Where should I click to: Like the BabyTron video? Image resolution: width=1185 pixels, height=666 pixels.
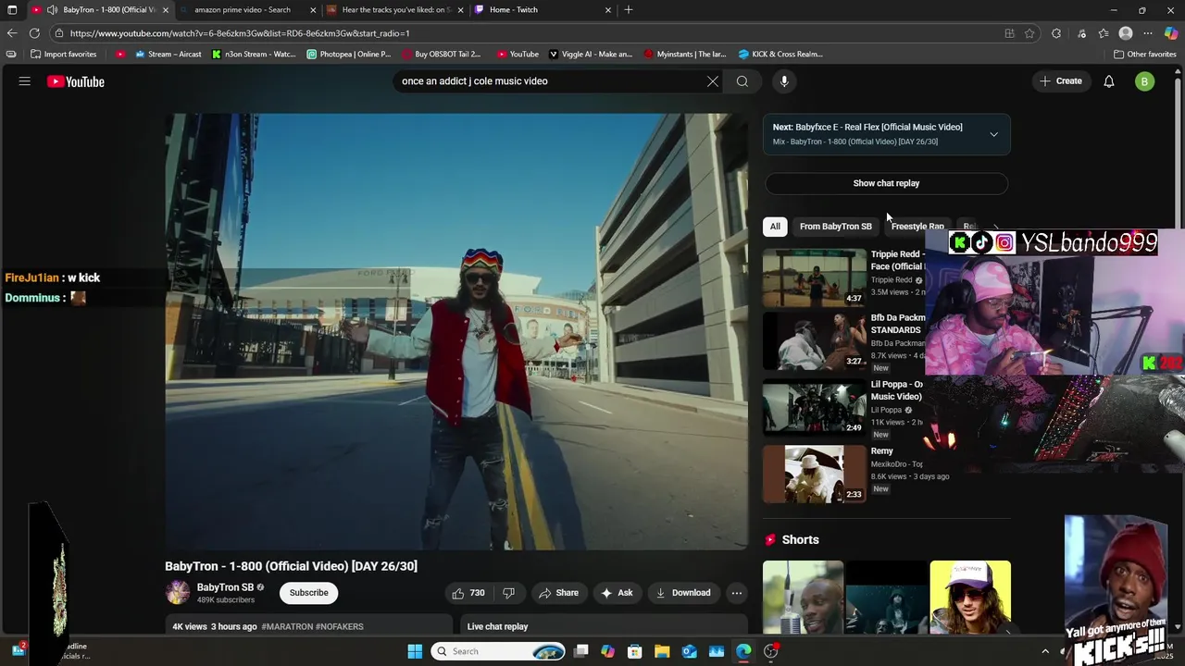point(468,593)
